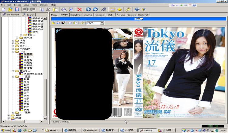Switch to the StoryLines tab
Viewport: 228px width, 133px height.
(76, 15)
